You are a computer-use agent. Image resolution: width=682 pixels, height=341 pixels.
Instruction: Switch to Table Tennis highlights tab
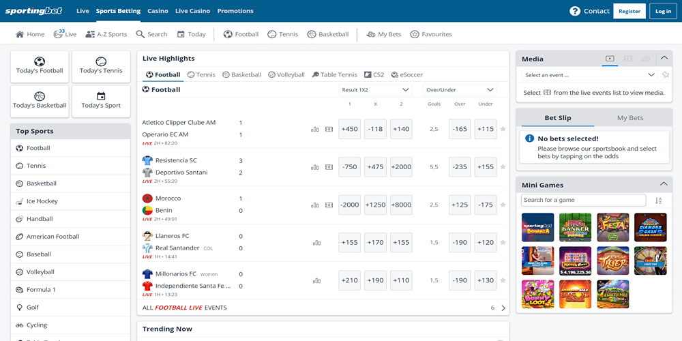pyautogui.click(x=334, y=75)
